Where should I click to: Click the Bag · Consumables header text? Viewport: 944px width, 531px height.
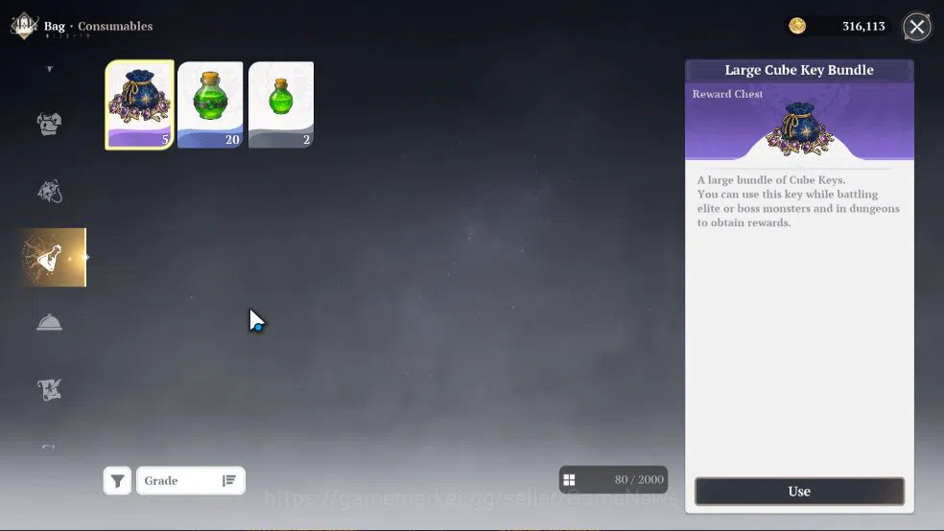(98, 27)
